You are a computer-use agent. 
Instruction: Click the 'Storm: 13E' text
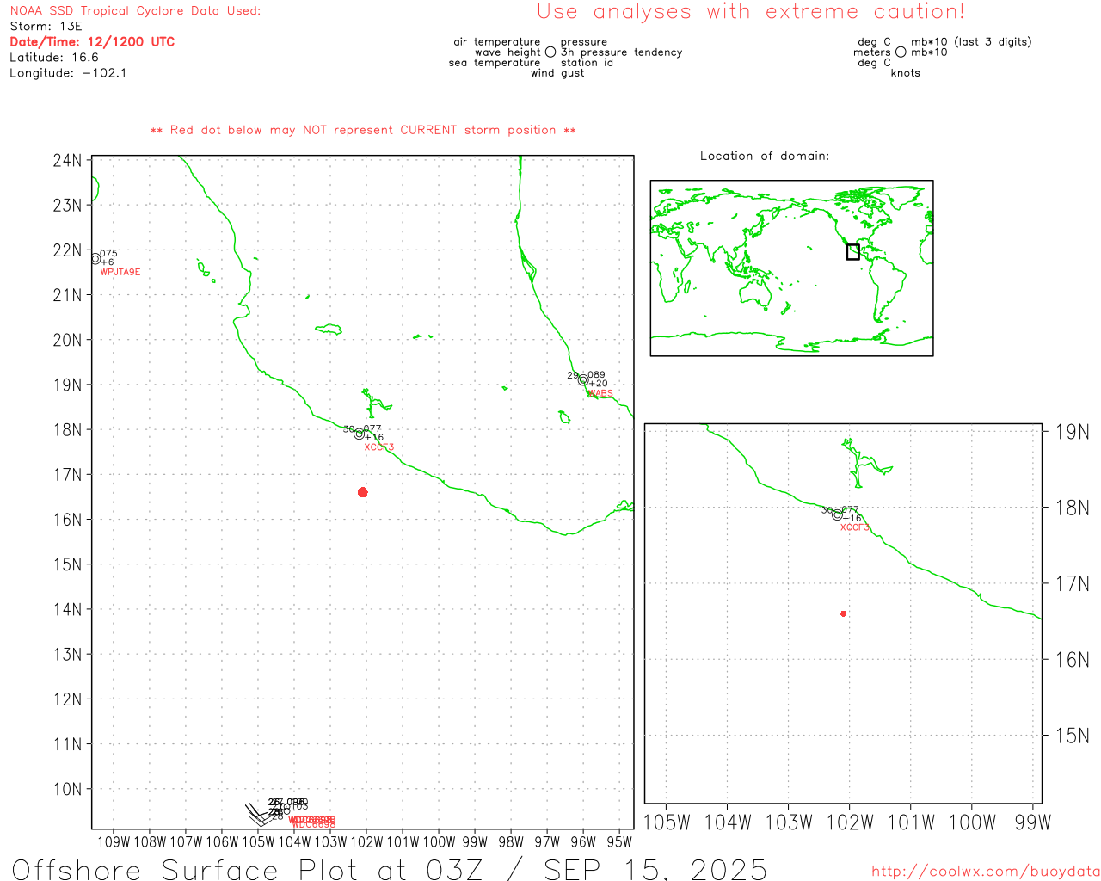[46, 27]
